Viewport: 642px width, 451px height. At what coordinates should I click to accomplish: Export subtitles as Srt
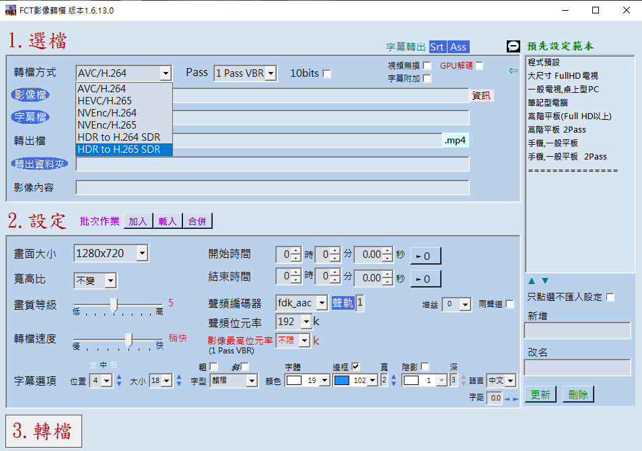pos(437,46)
